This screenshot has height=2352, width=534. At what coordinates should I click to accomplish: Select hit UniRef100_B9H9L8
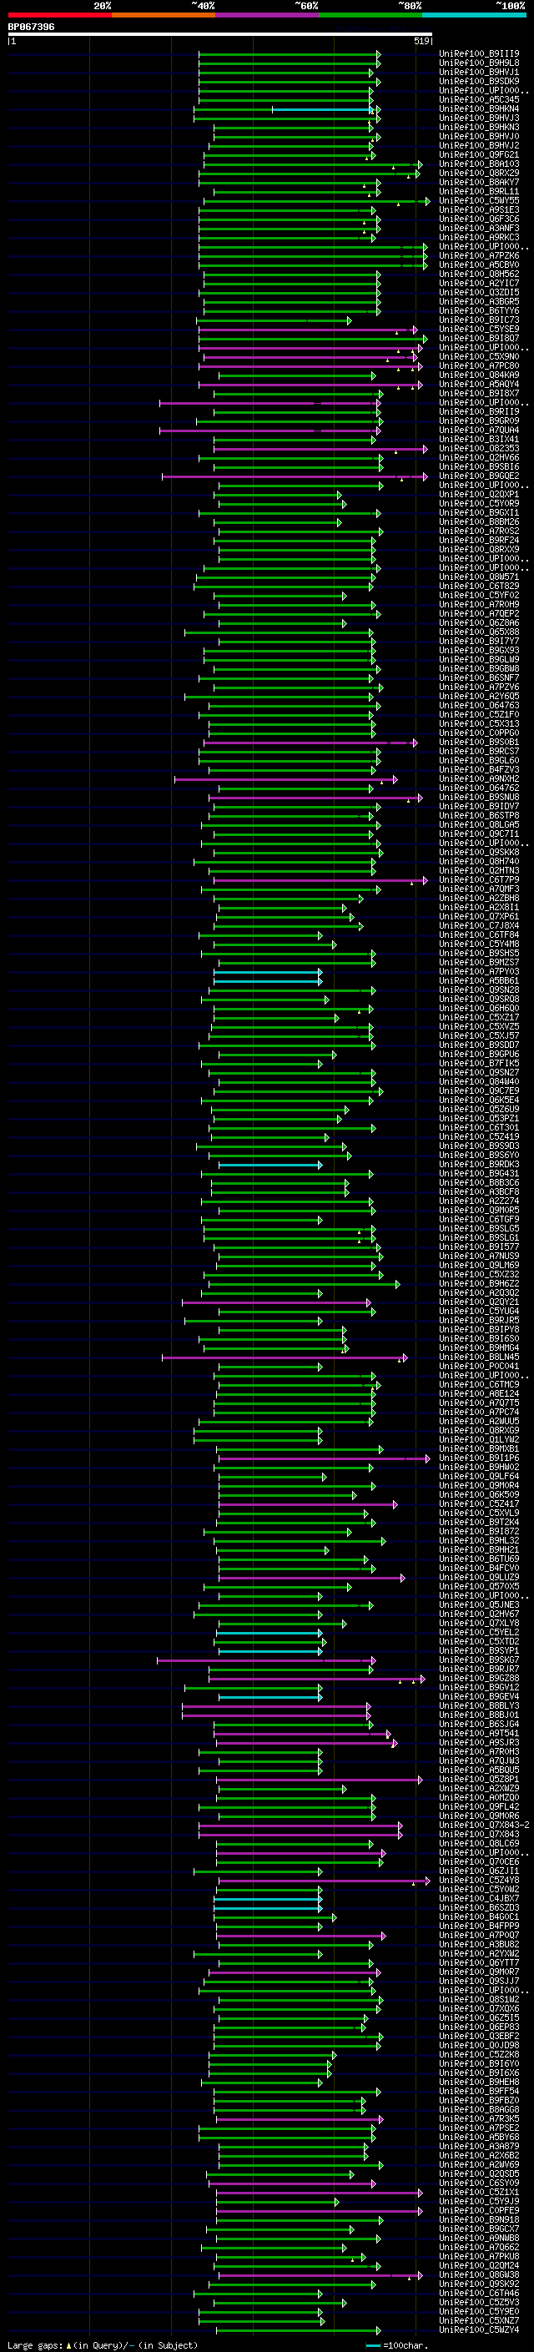[478, 63]
